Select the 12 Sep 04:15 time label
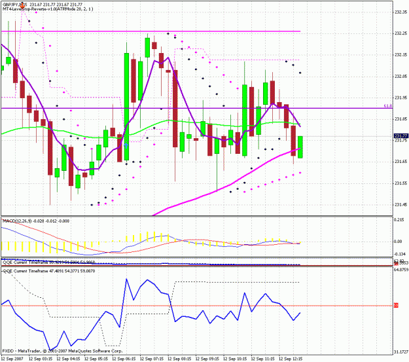The height and width of the screenshot is (362, 409). coord(68,359)
